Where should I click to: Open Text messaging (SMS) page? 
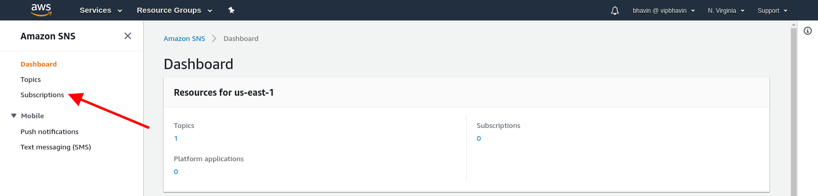click(x=56, y=147)
